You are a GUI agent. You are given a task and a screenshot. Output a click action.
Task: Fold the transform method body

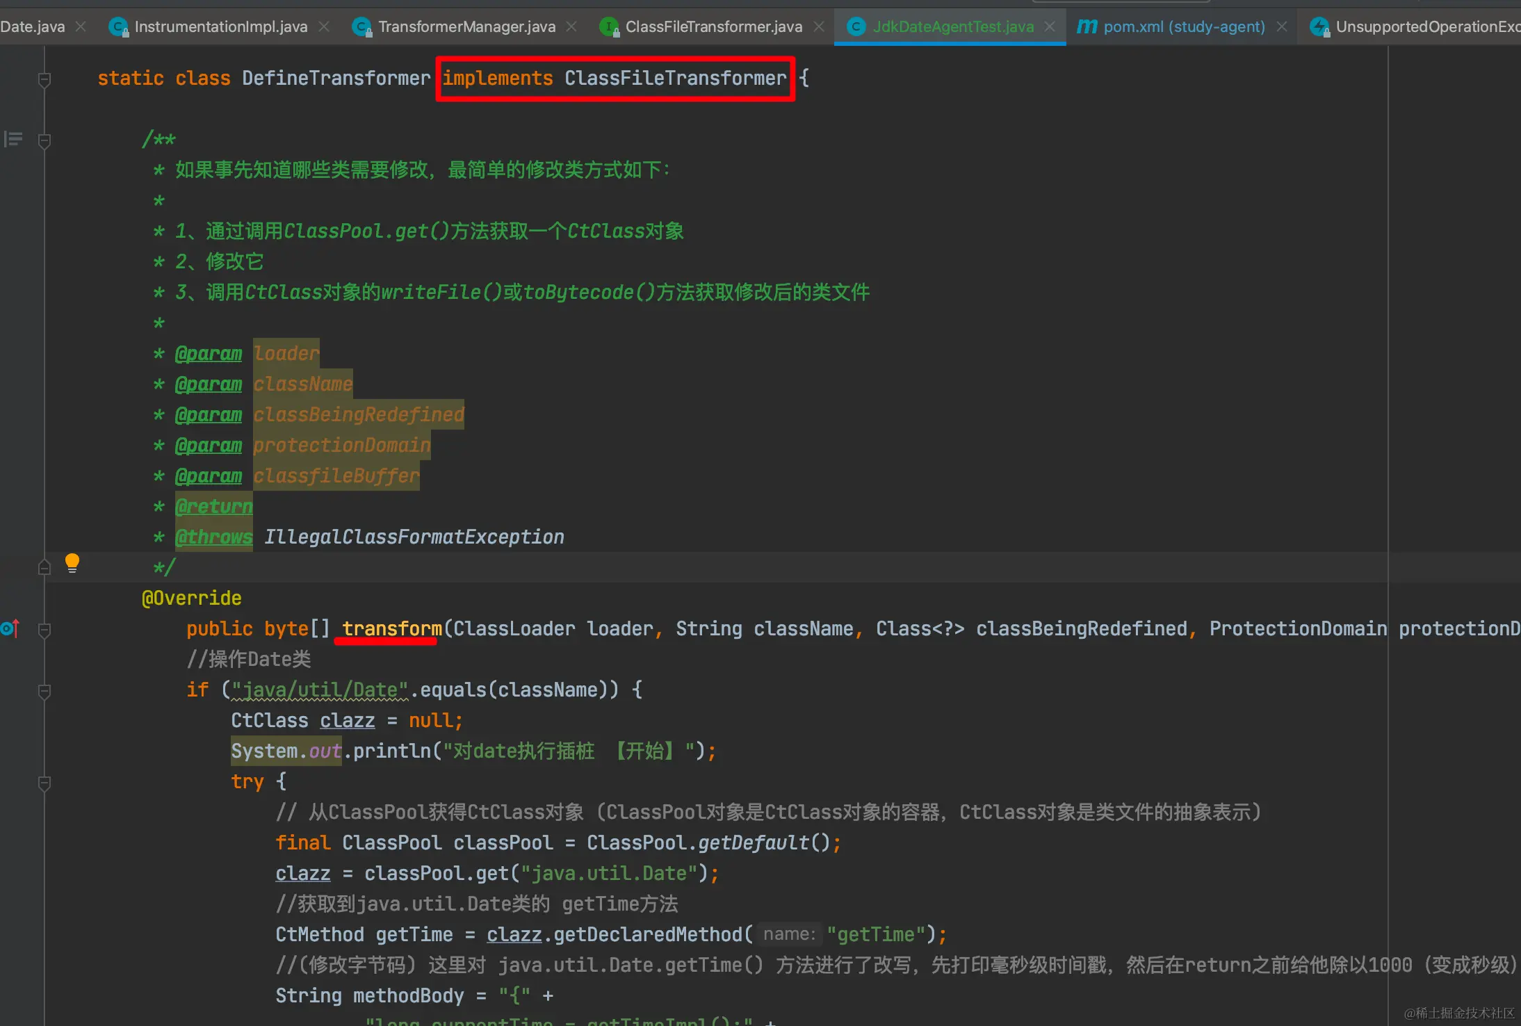(44, 630)
